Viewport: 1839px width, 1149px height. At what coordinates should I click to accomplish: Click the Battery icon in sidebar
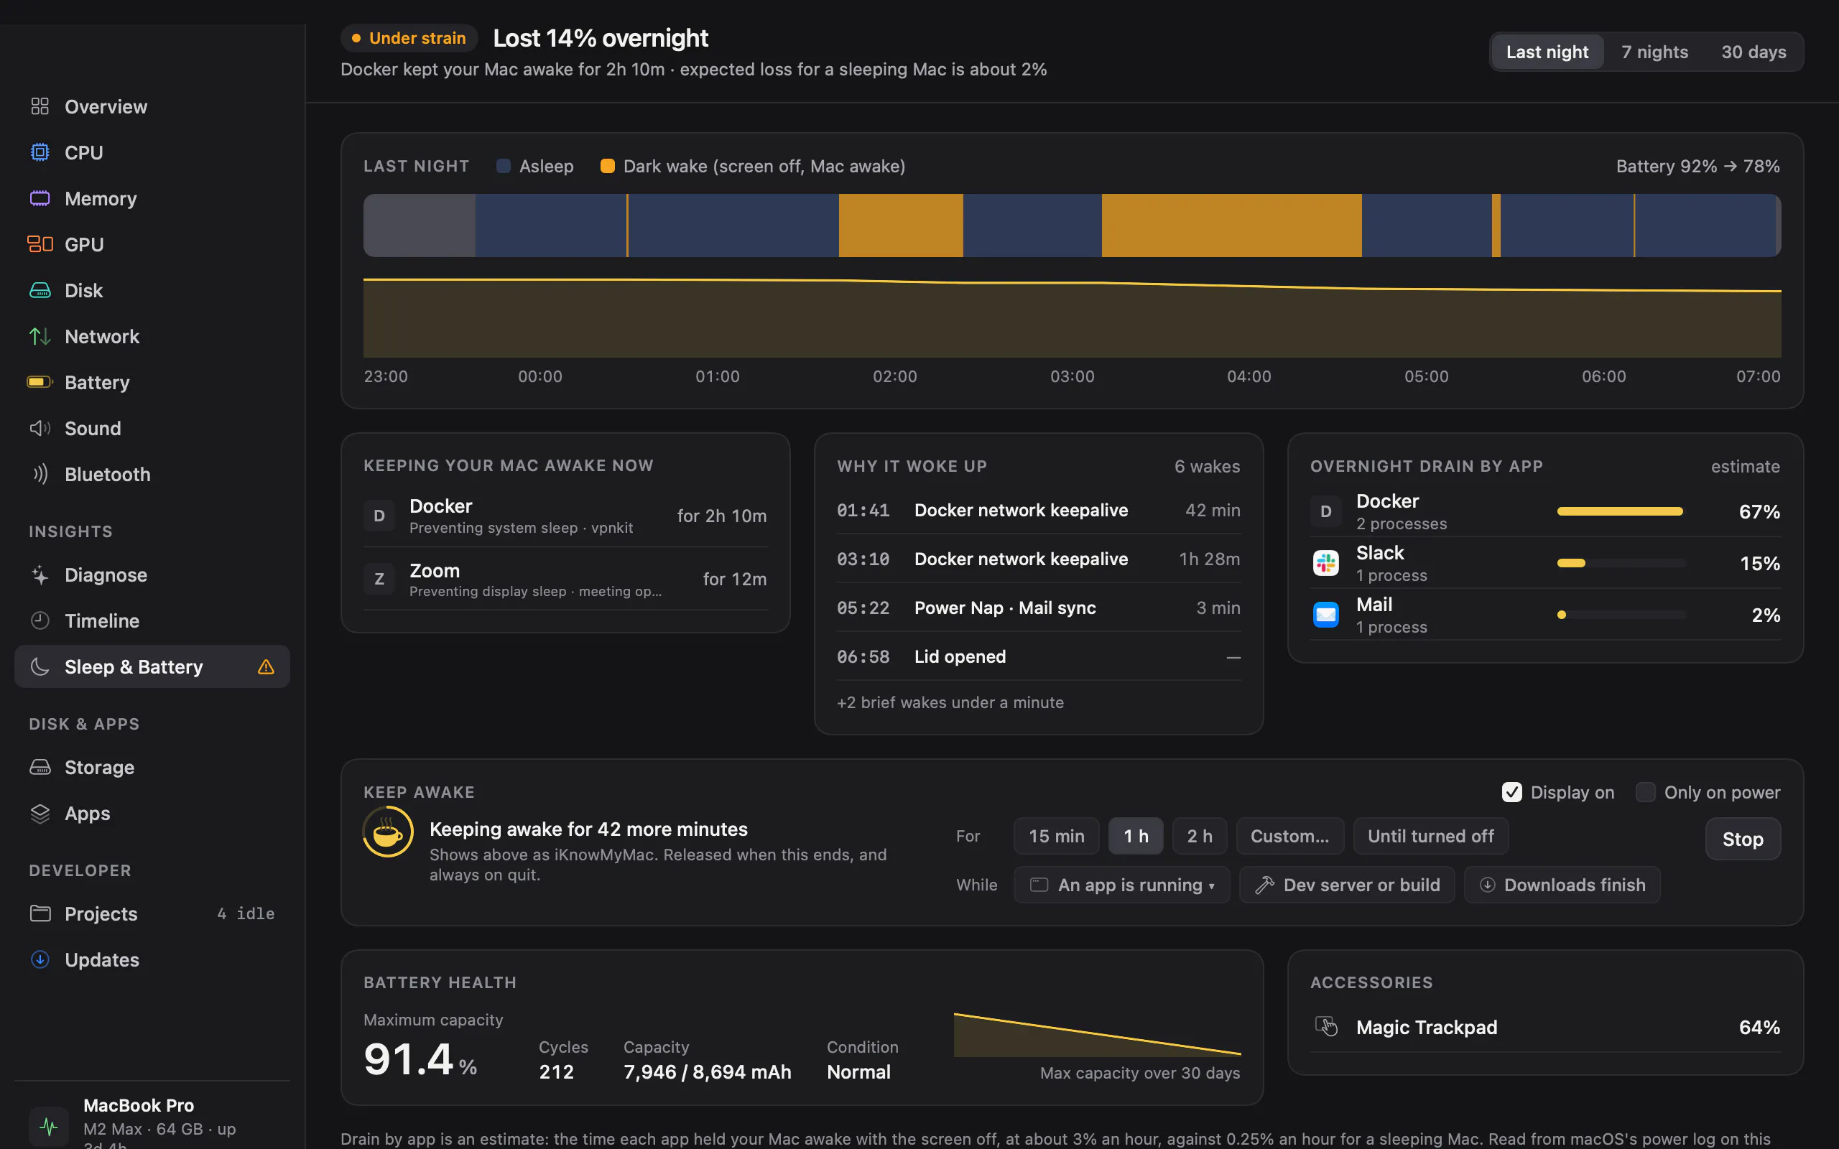40,381
